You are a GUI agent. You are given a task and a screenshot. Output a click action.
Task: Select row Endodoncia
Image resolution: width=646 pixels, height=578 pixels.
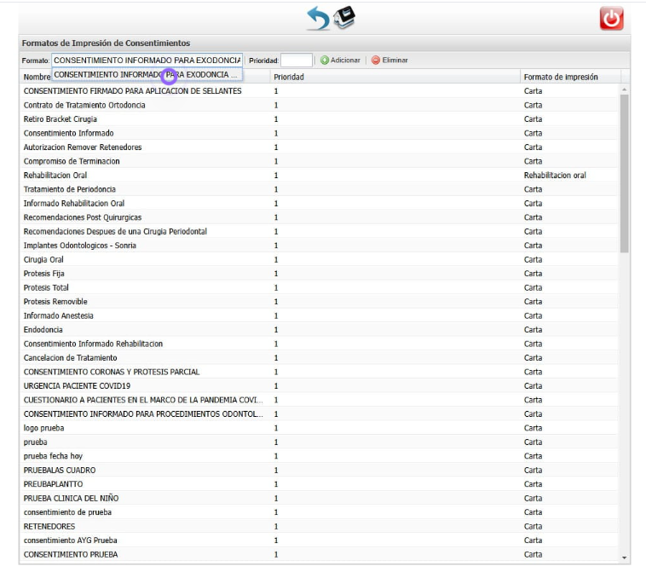coord(320,330)
